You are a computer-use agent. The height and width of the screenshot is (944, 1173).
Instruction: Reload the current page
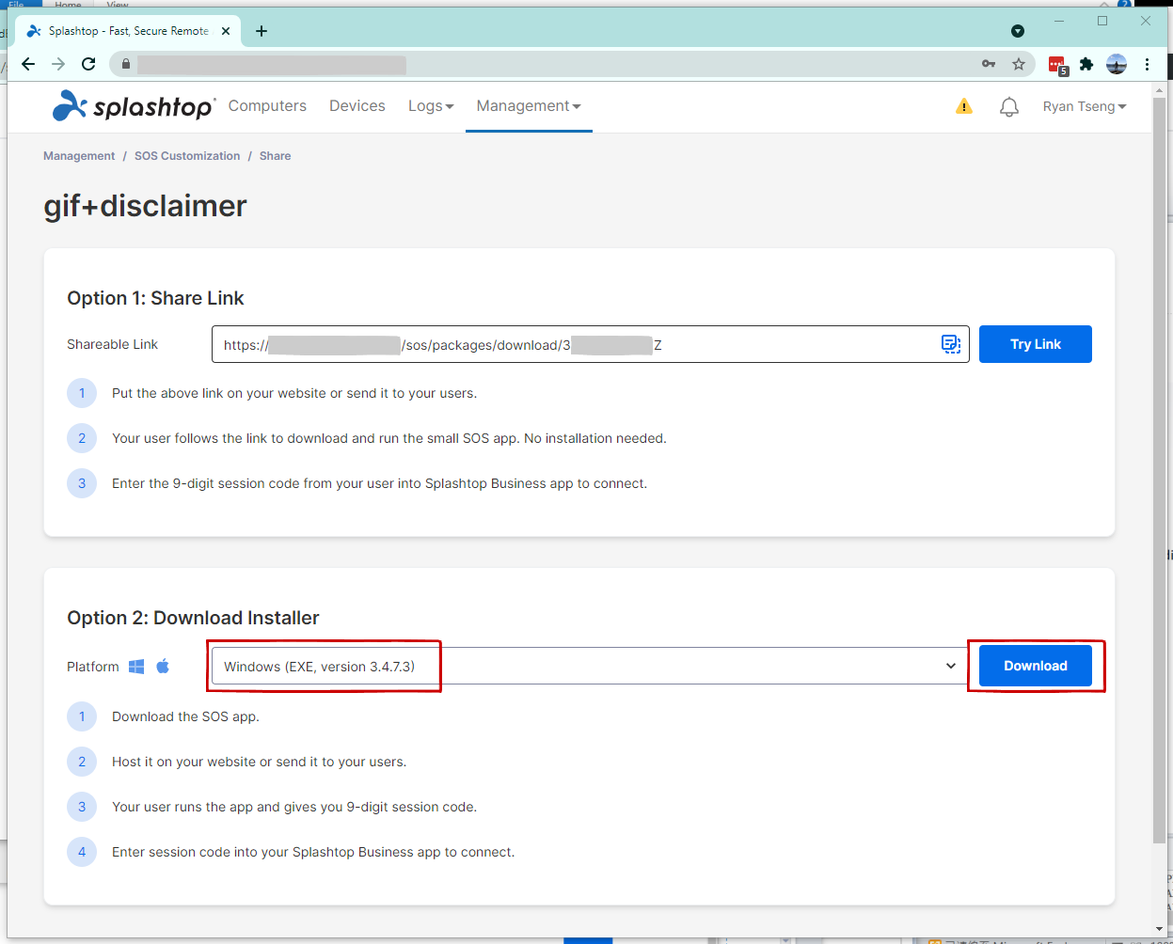pos(88,64)
